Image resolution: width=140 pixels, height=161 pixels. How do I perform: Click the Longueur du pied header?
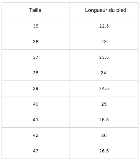(x=106, y=10)
